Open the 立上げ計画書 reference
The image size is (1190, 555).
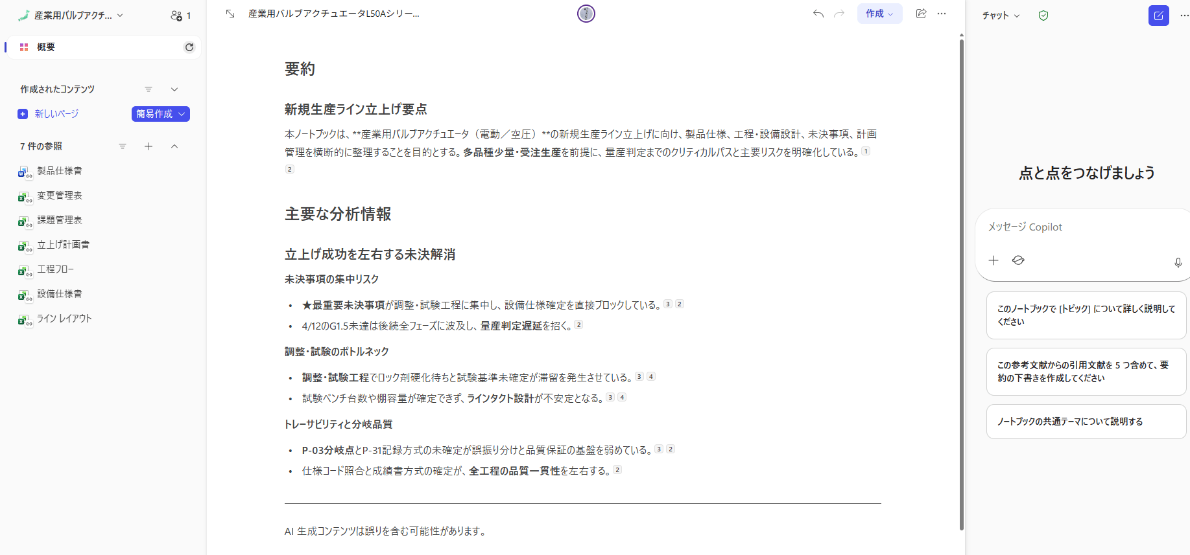click(63, 245)
